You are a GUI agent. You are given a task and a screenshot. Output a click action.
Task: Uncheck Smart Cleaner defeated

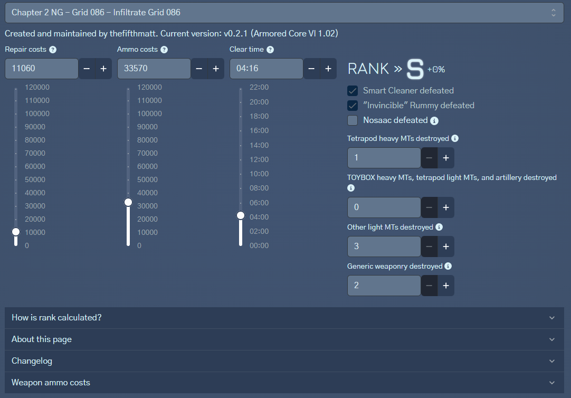[x=353, y=91]
